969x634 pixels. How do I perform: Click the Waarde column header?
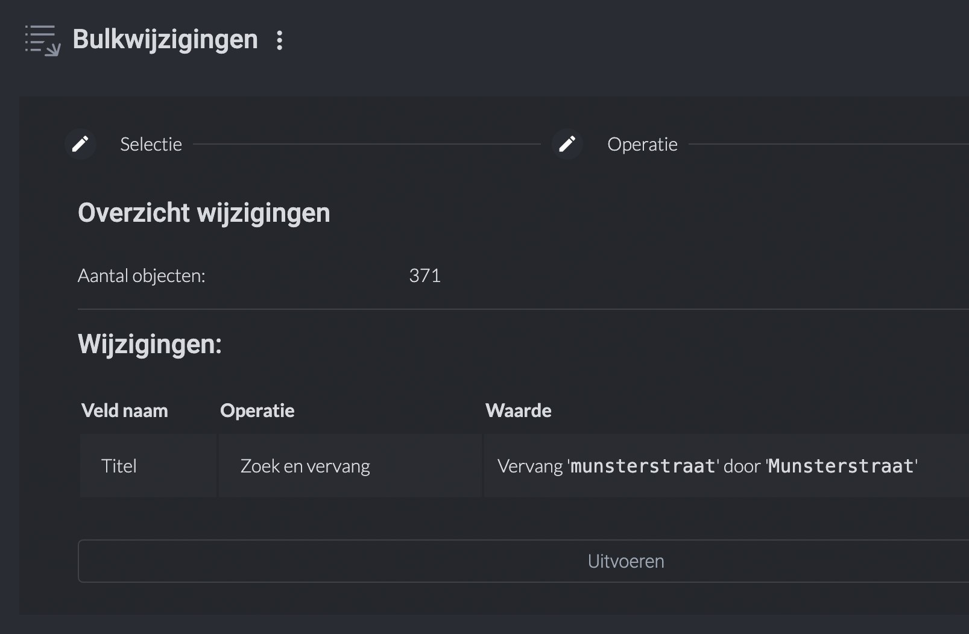(518, 410)
